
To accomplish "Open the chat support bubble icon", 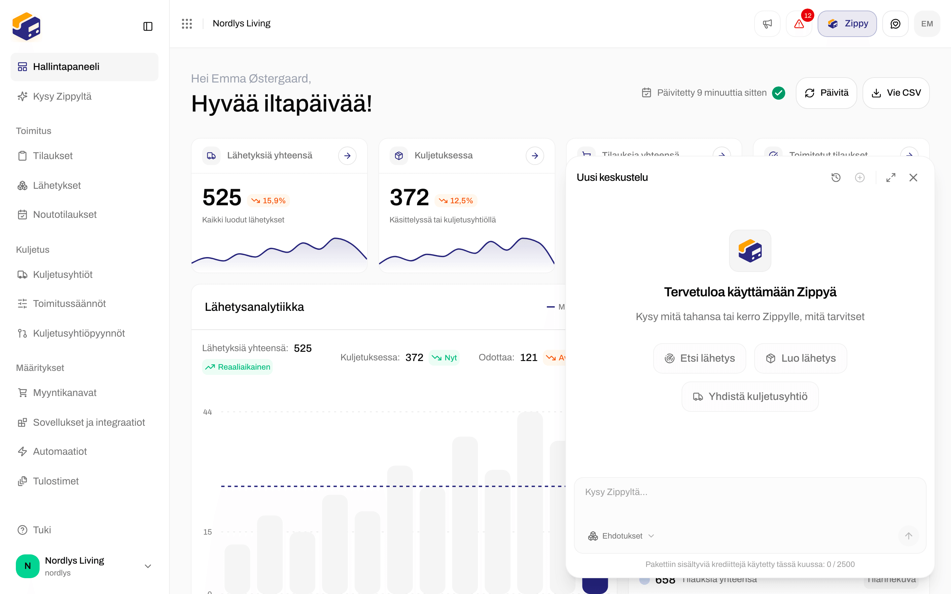I will coord(895,24).
